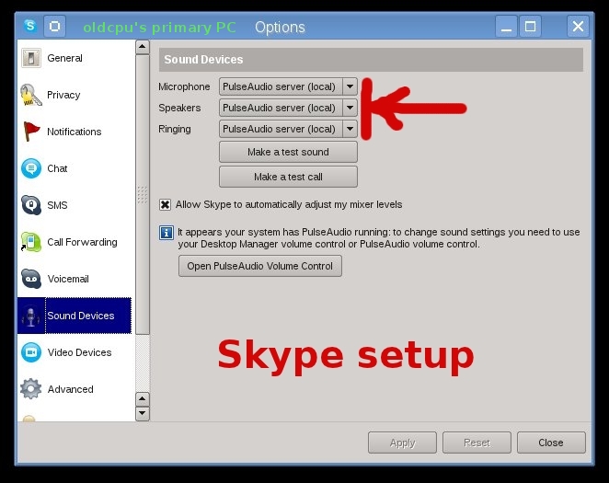
Task: Click the Chat speech bubble icon
Action: [x=31, y=168]
